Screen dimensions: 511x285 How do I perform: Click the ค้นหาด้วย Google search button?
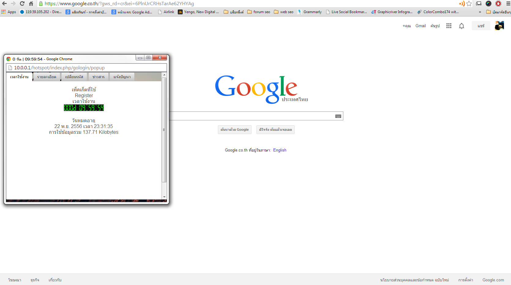(235, 130)
